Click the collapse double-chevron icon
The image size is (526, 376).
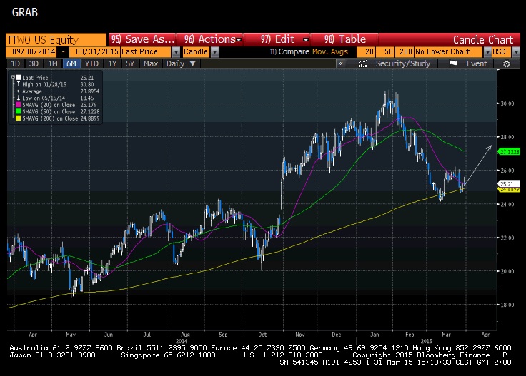coord(341,63)
